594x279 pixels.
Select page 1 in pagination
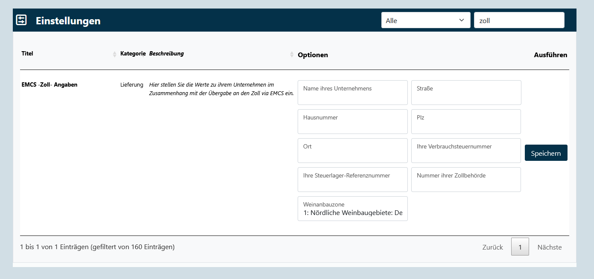click(520, 247)
